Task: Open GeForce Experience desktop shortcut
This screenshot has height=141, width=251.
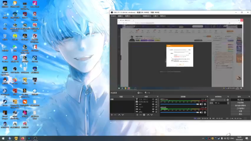Action: (5, 71)
